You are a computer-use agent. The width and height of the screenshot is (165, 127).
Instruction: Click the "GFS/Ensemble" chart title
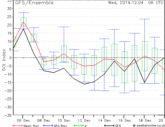(x=34, y=3)
